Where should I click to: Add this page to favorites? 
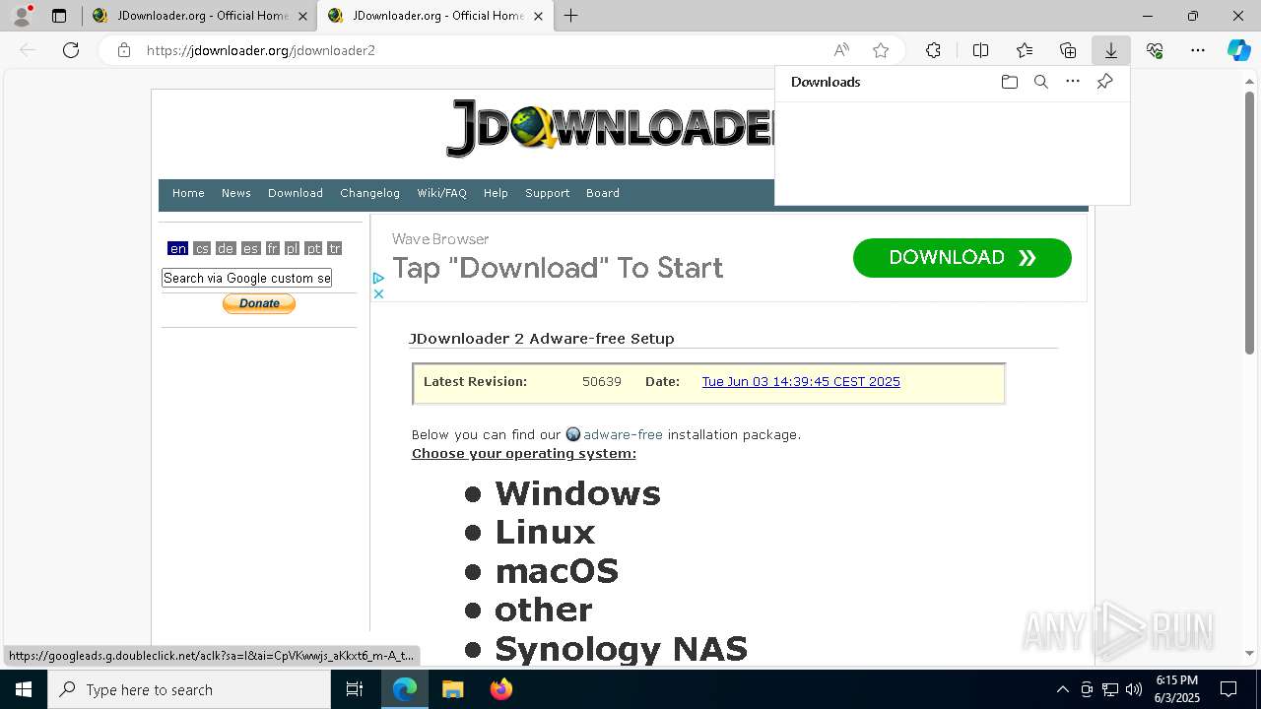click(x=881, y=50)
